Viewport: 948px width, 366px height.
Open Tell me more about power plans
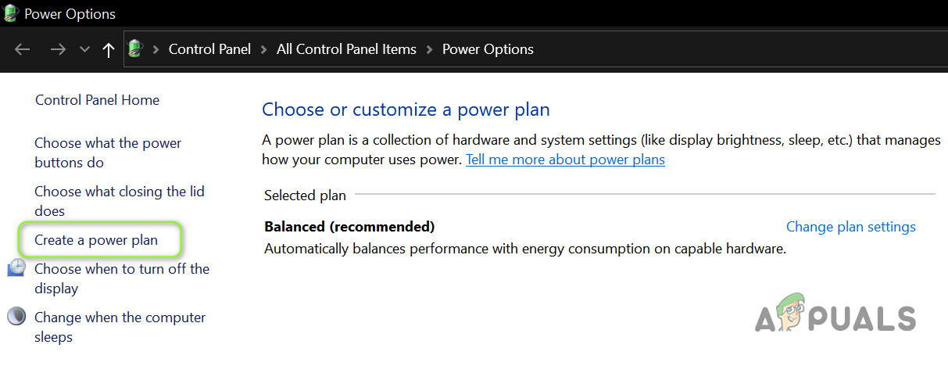tap(565, 160)
